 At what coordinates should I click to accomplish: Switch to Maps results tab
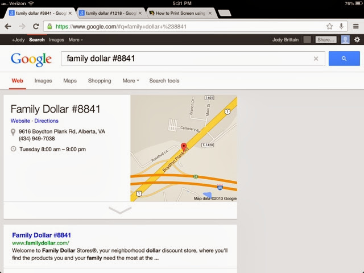70,81
